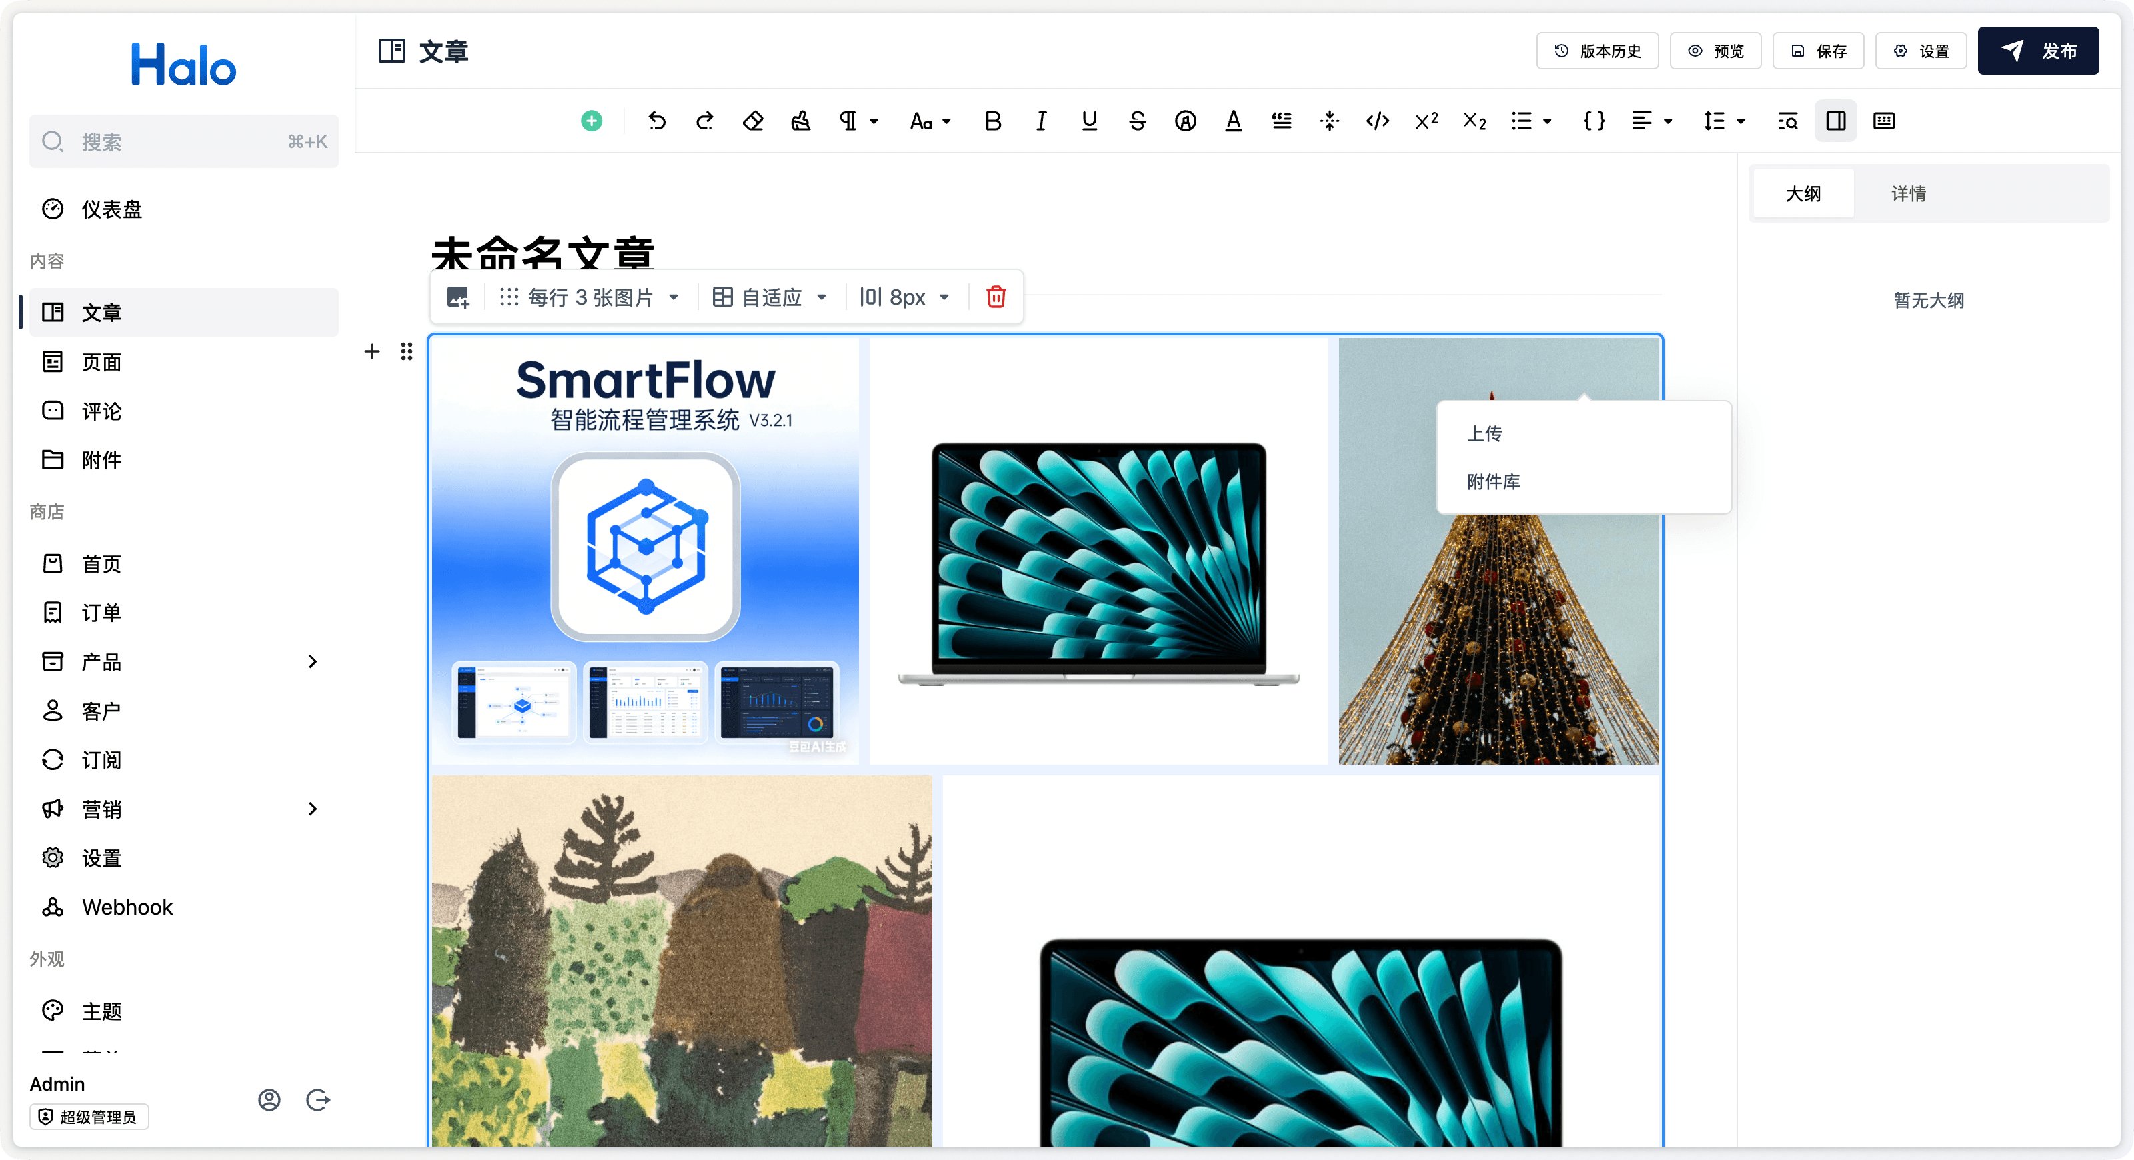The image size is (2134, 1160).
Task: Toggle the sidebar panel icon
Action: (x=1835, y=121)
